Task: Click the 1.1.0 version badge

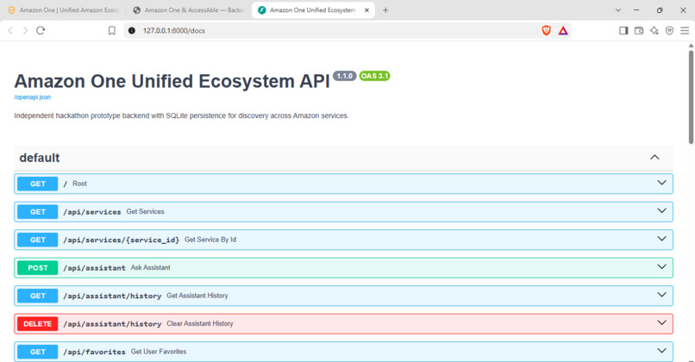Action: [x=344, y=76]
